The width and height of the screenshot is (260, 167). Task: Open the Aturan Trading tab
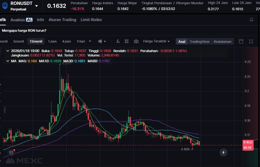coord(62,20)
